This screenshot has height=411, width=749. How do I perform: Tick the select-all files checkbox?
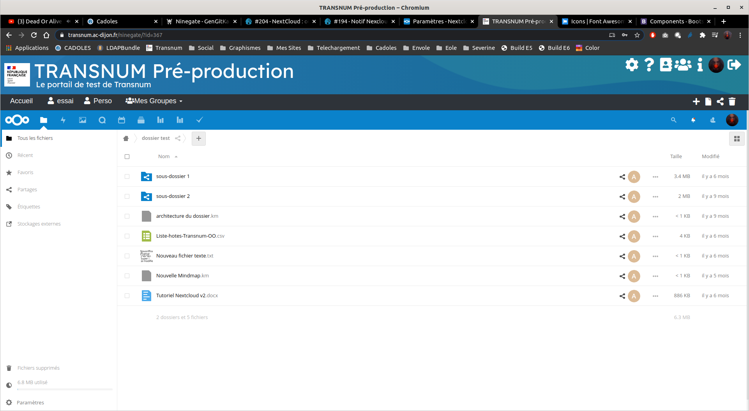[x=127, y=157]
